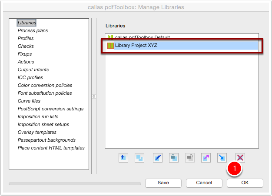Select Font substitution policies
The height and width of the screenshot is (196, 272).
[45, 93]
